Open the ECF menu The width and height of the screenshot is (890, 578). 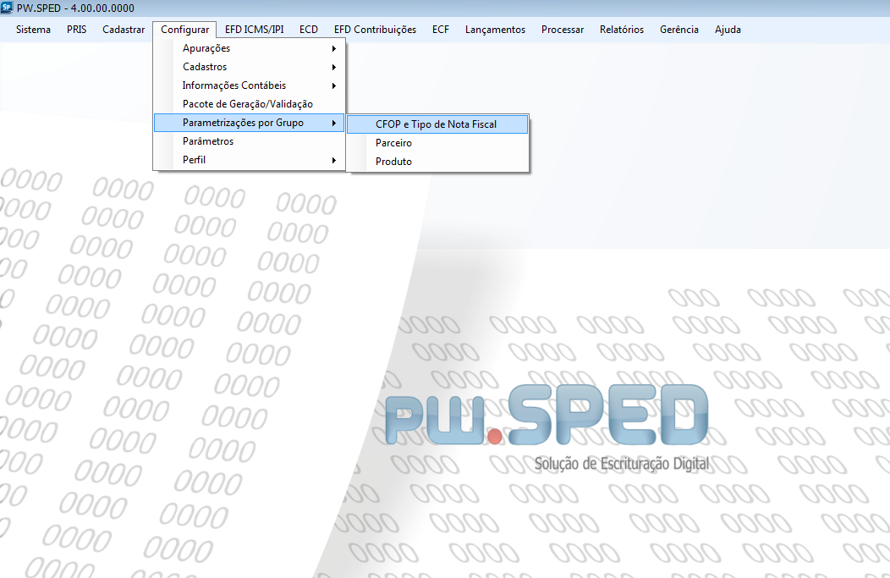(x=441, y=30)
